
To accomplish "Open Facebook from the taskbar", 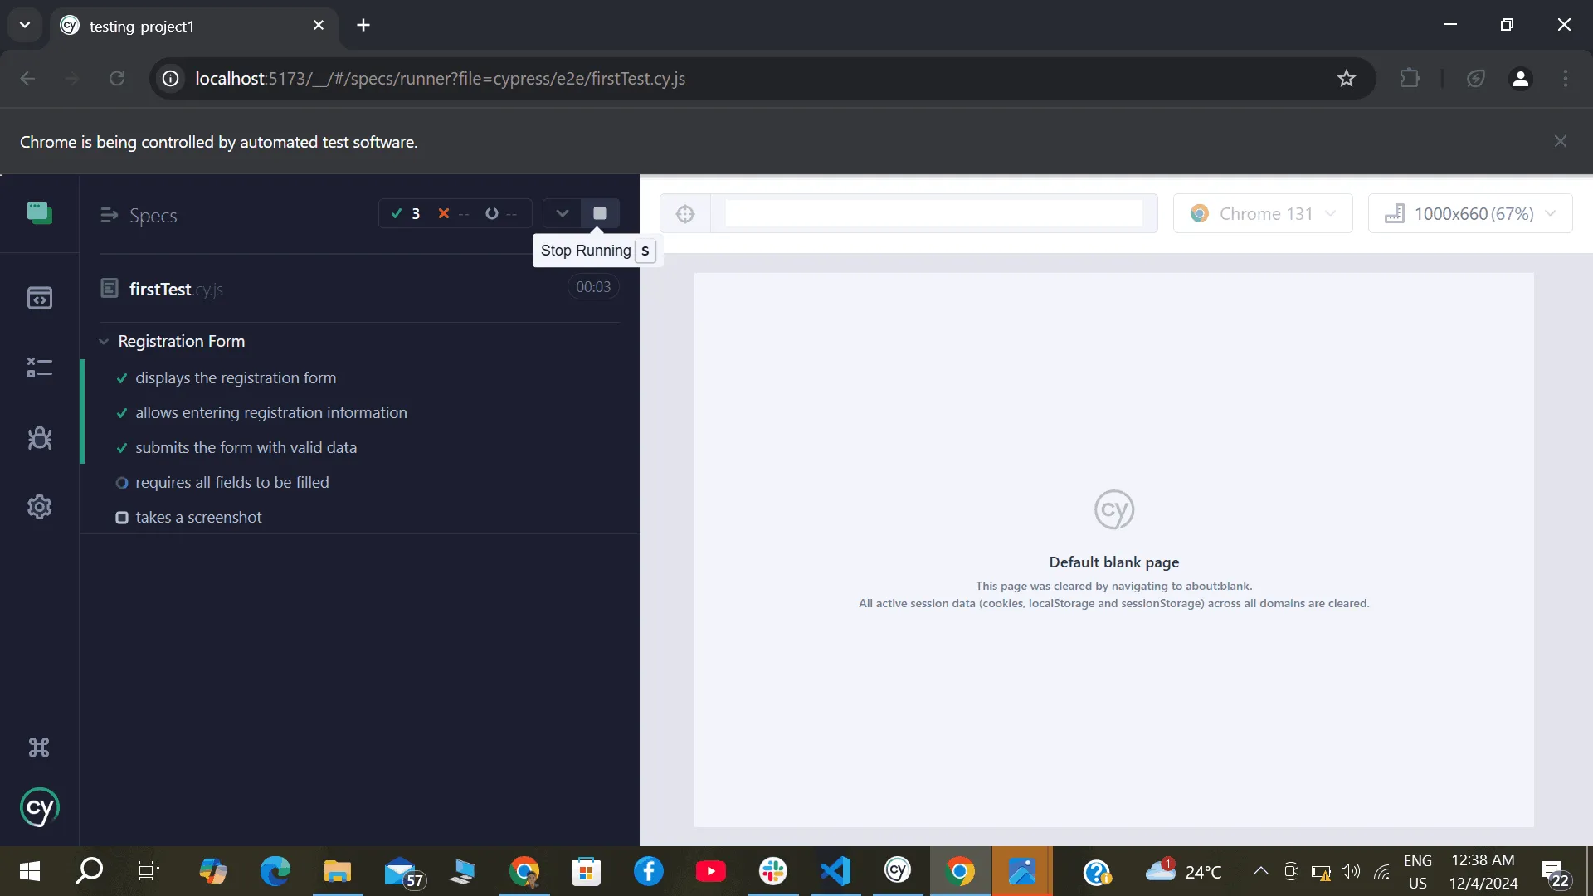I will (x=649, y=871).
